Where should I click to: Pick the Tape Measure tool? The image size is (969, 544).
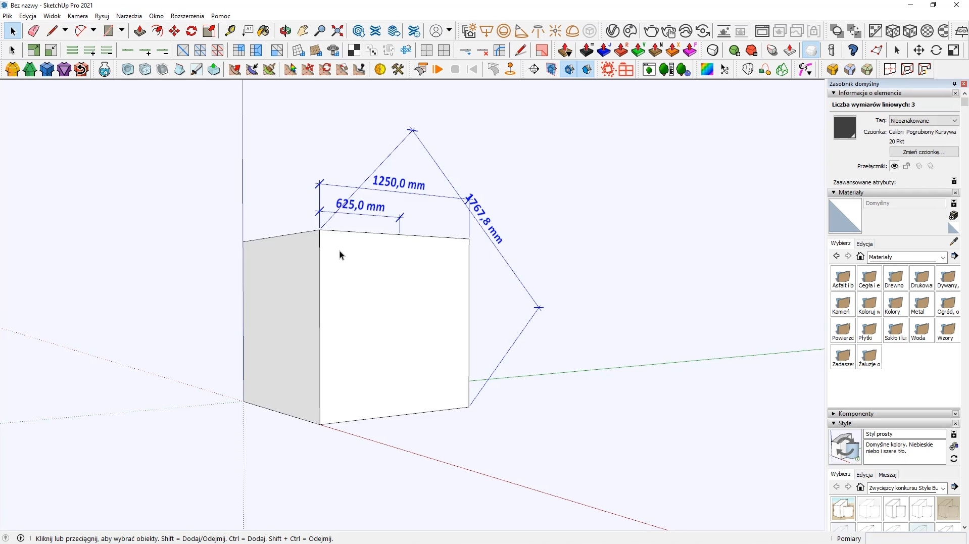pyautogui.click(x=230, y=31)
